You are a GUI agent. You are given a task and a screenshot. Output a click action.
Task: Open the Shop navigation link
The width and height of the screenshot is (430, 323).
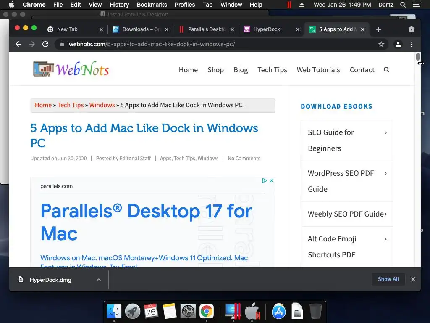pos(215,70)
